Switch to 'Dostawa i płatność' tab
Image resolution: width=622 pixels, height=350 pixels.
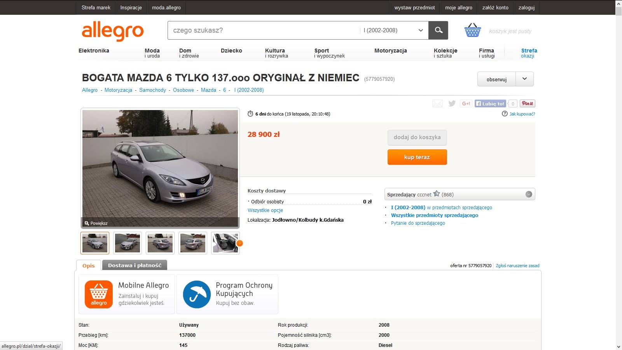point(135,265)
